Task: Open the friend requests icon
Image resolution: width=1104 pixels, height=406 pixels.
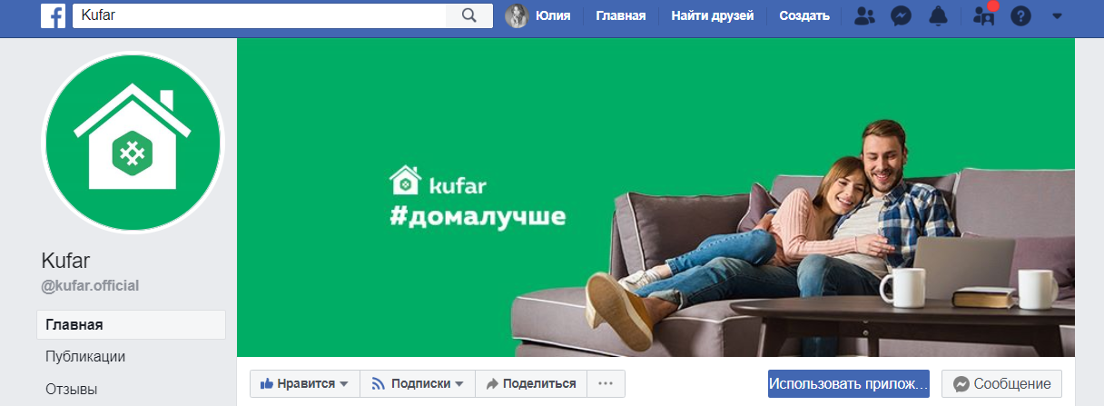Action: (x=864, y=15)
